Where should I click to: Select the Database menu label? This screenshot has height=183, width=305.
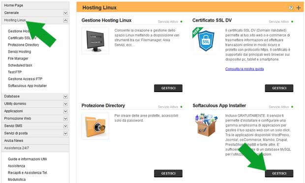click(12, 96)
